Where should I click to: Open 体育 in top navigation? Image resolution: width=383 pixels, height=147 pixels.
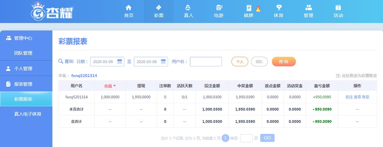(x=278, y=11)
